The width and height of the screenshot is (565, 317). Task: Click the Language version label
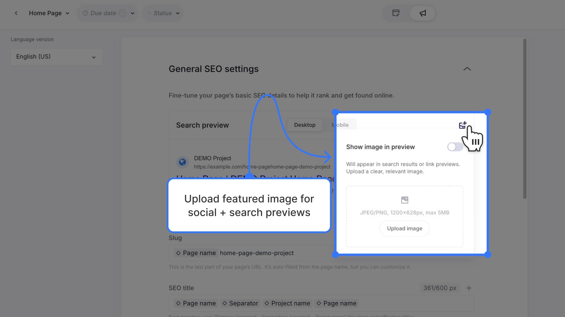pyautogui.click(x=32, y=40)
